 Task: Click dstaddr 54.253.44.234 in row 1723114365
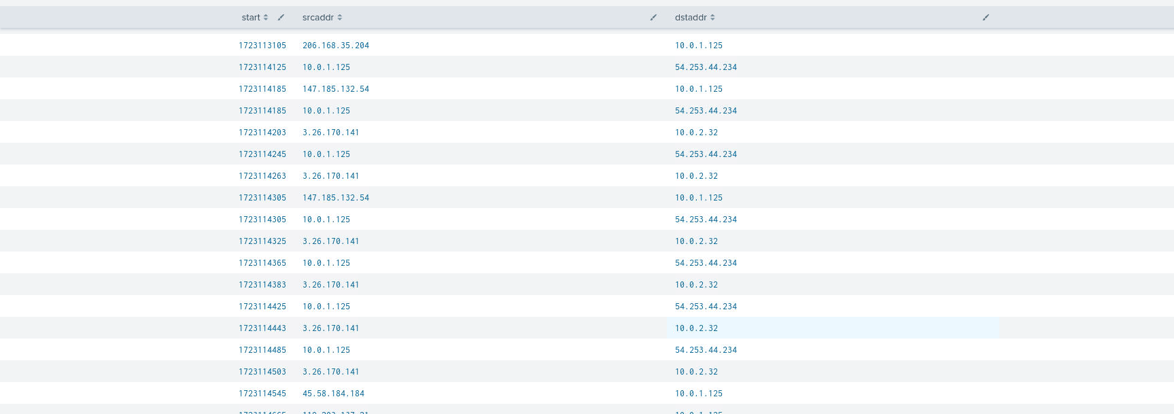click(x=706, y=263)
